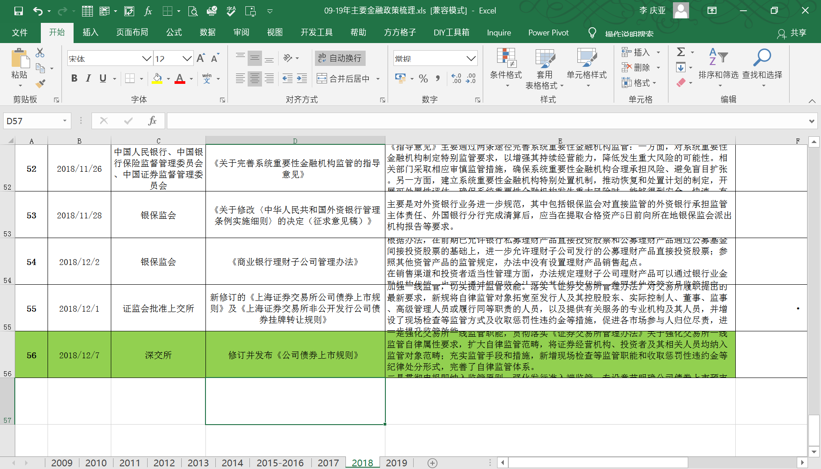Open Ribbon Display Options button
Image resolution: width=821 pixels, height=469 pixels.
712,10
